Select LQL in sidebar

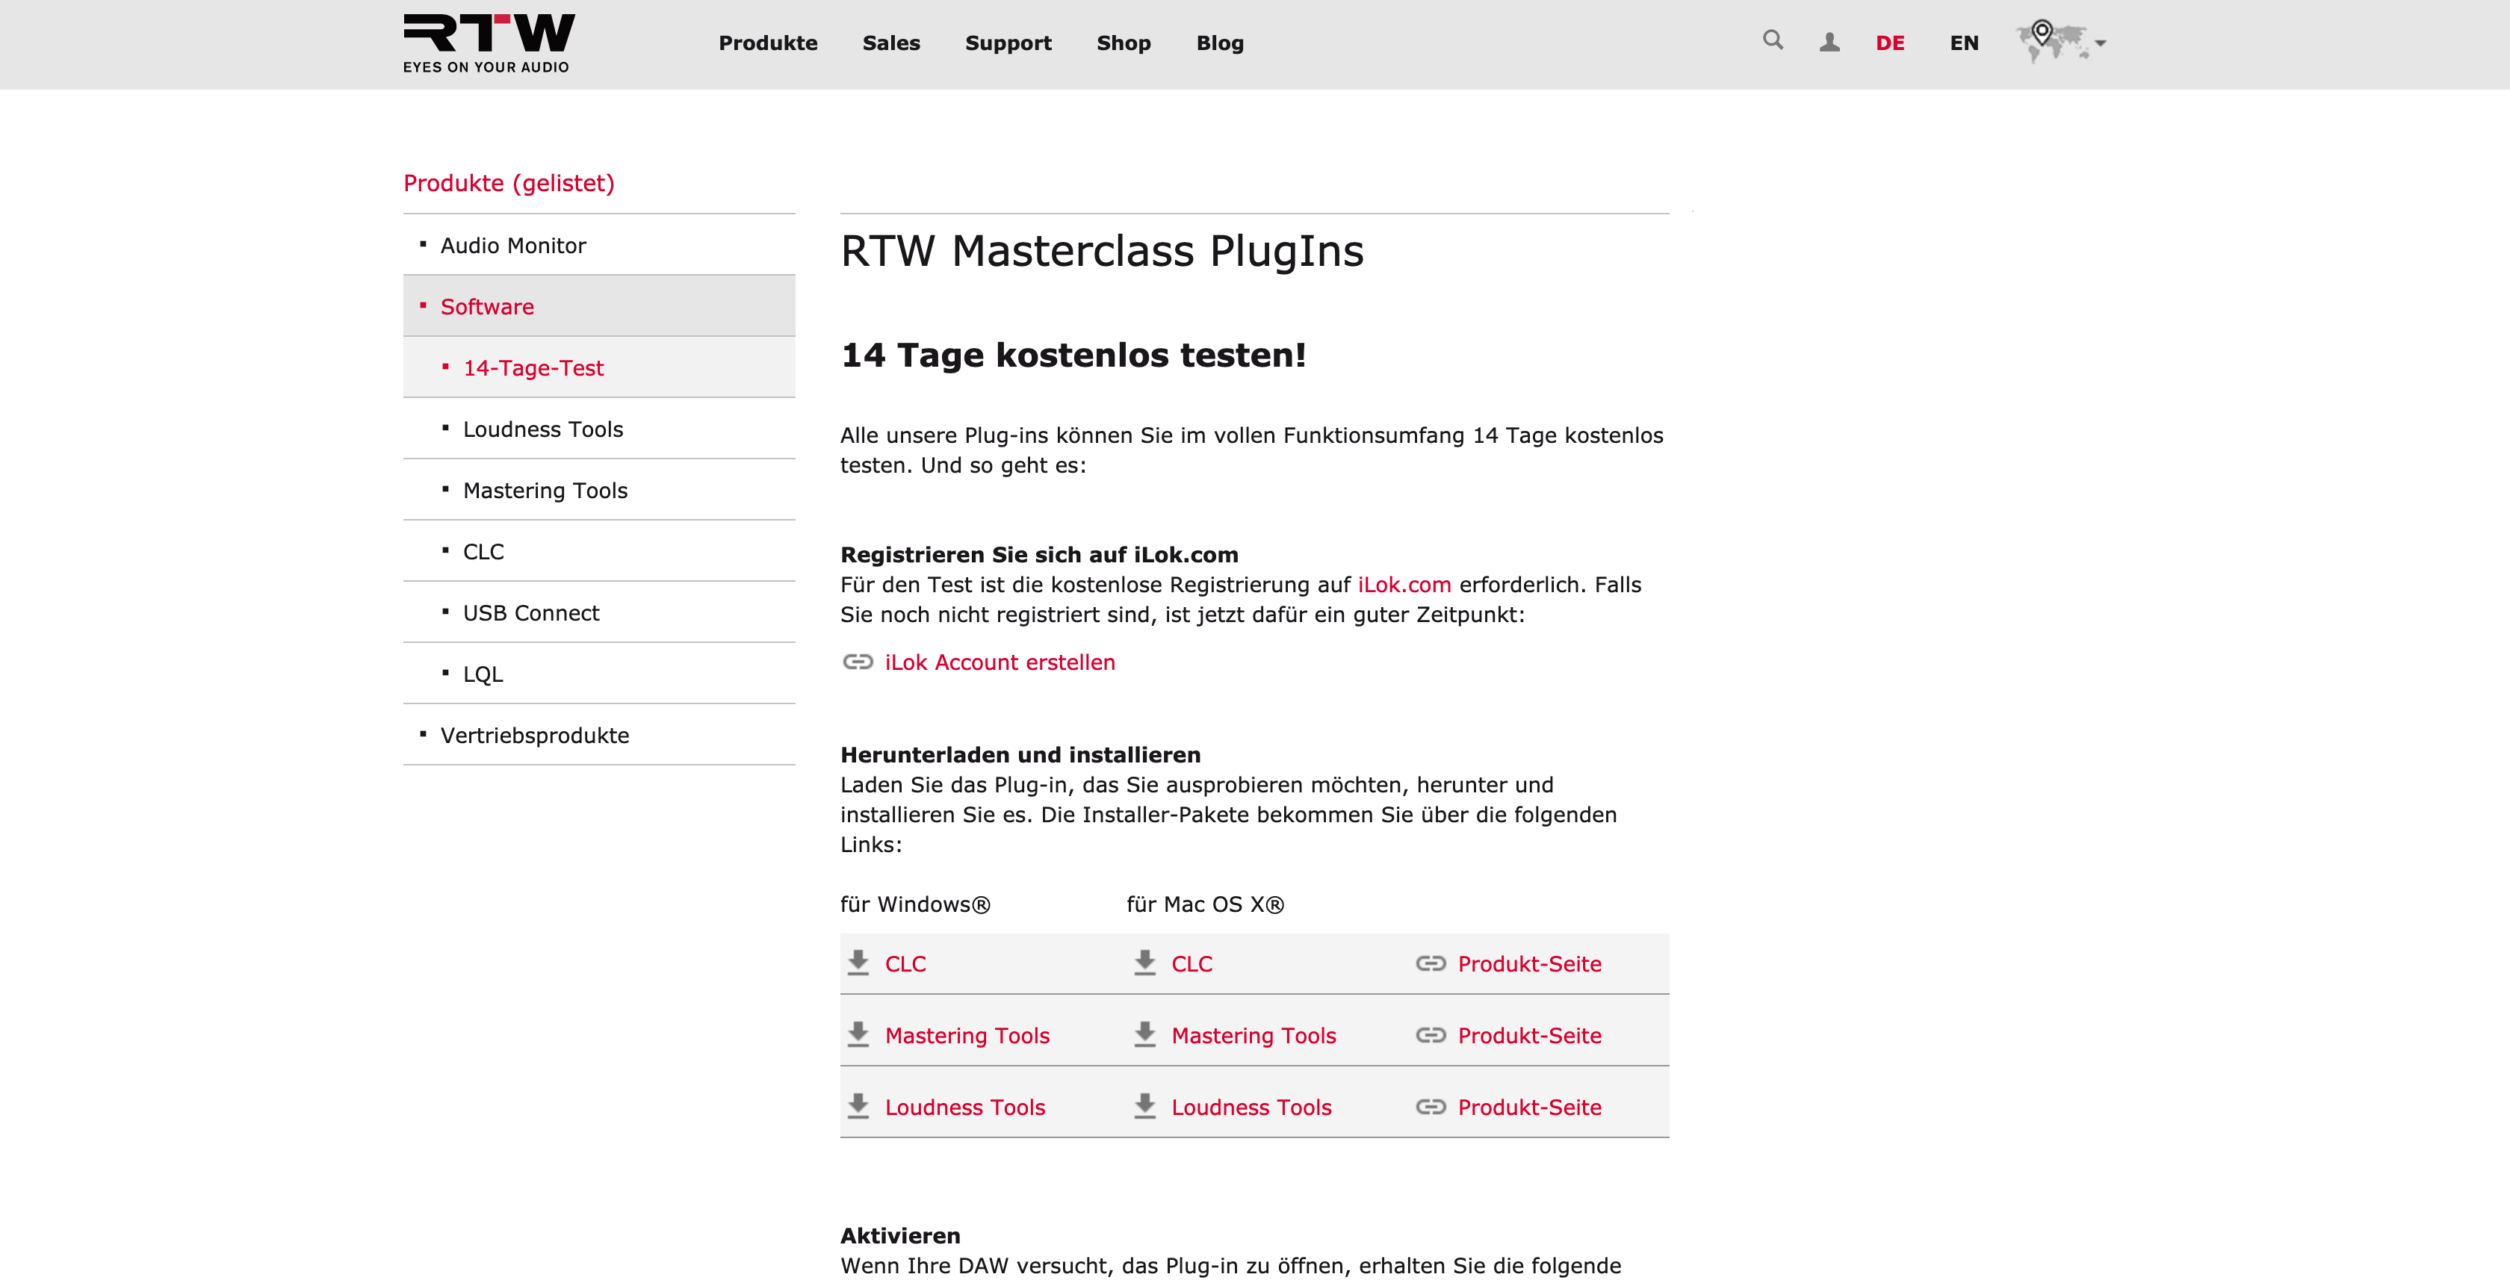click(599, 673)
